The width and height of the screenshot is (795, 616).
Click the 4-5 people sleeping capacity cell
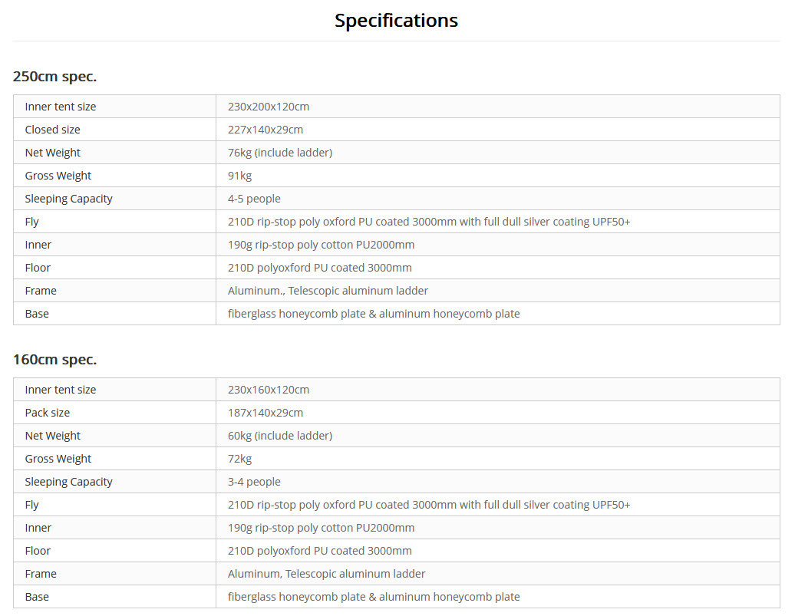[254, 199]
